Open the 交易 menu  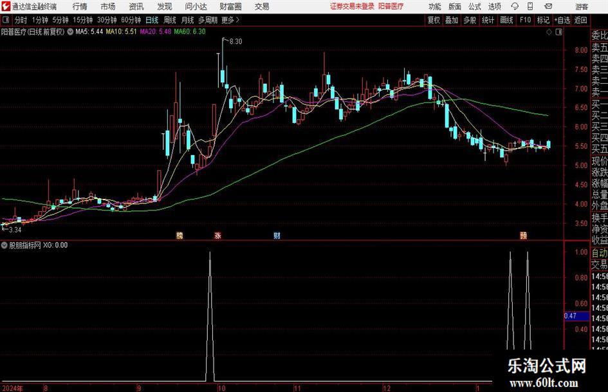point(262,6)
